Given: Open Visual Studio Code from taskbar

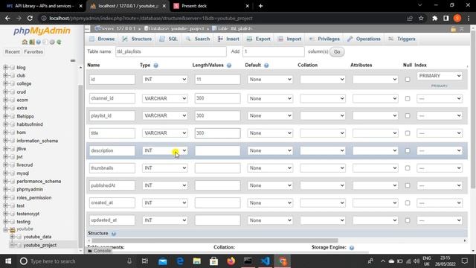Looking at the screenshot, I should 266,261.
